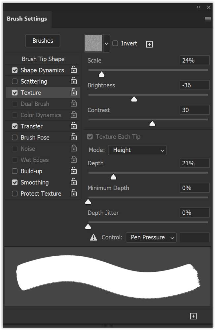Collapse the panel with double-arrow icon
Viewport: 215px width, 330px height.
click(x=198, y=7)
